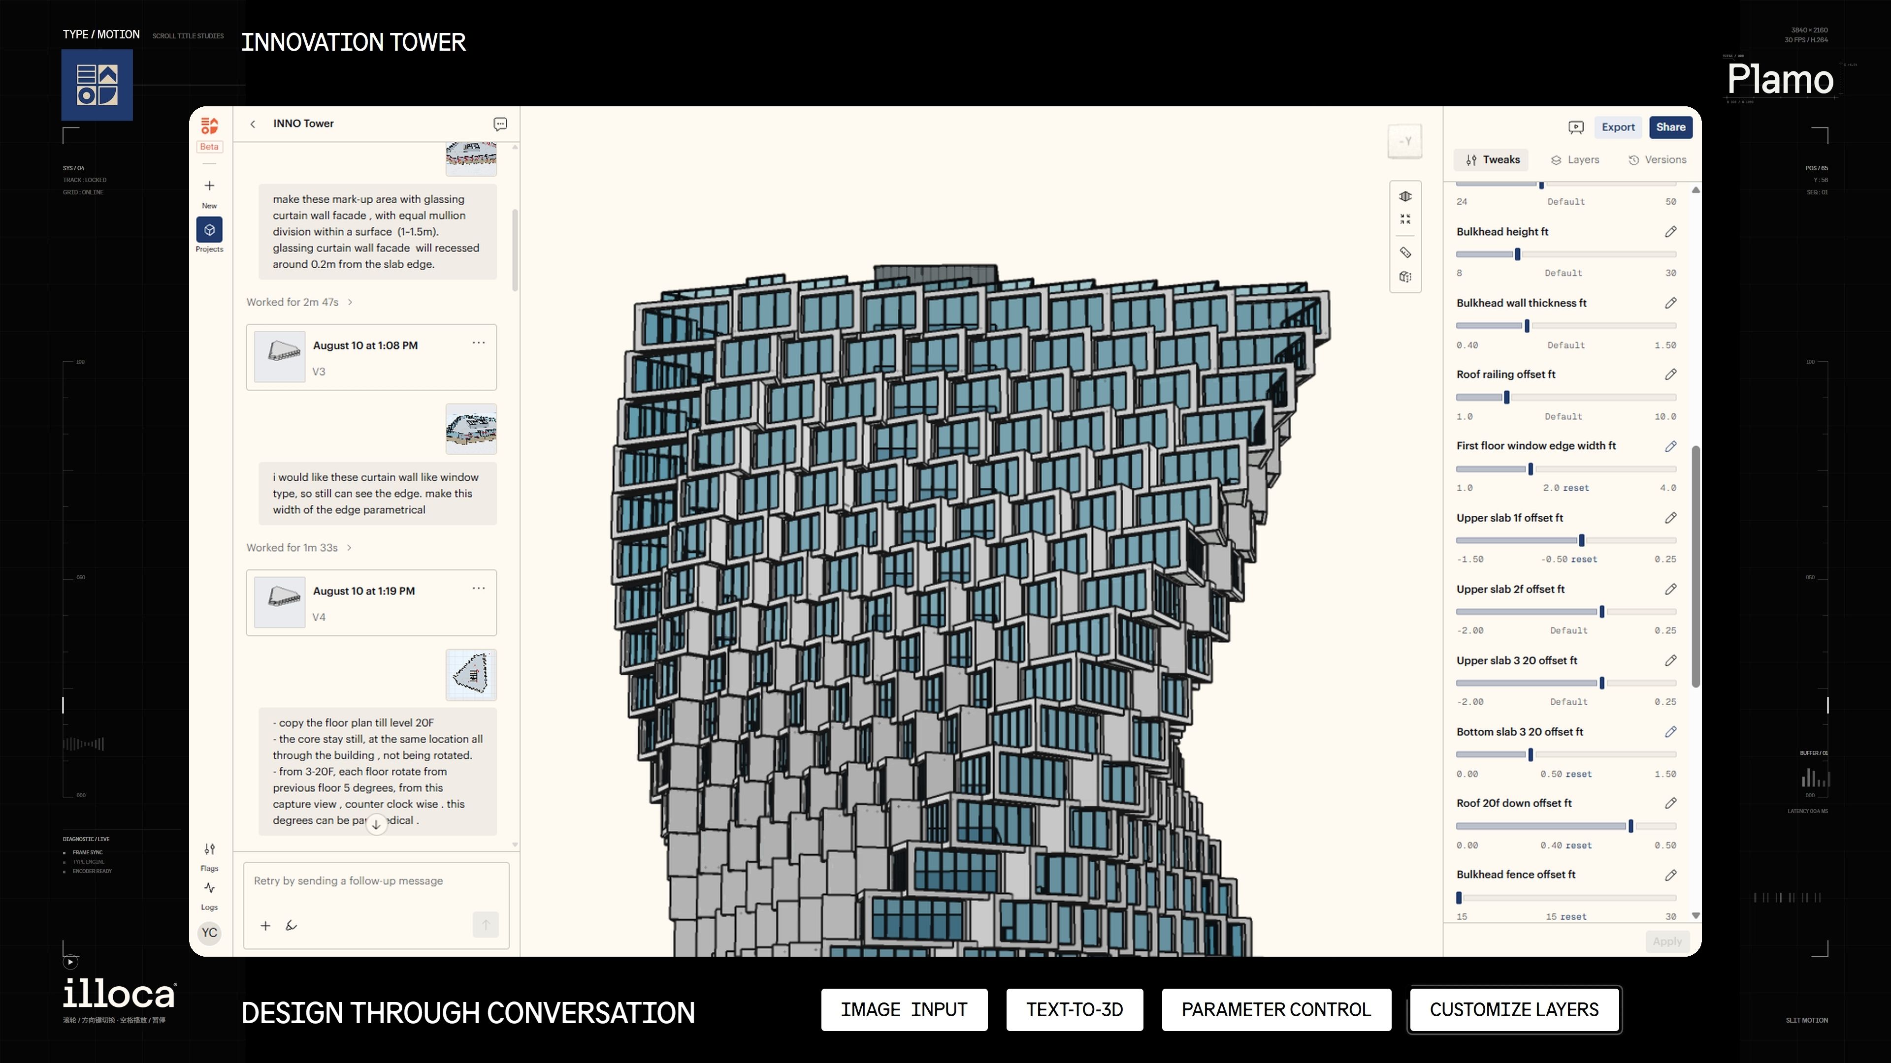
Task: Click the chat bubble icon beside INNO Tower
Action: (x=500, y=124)
